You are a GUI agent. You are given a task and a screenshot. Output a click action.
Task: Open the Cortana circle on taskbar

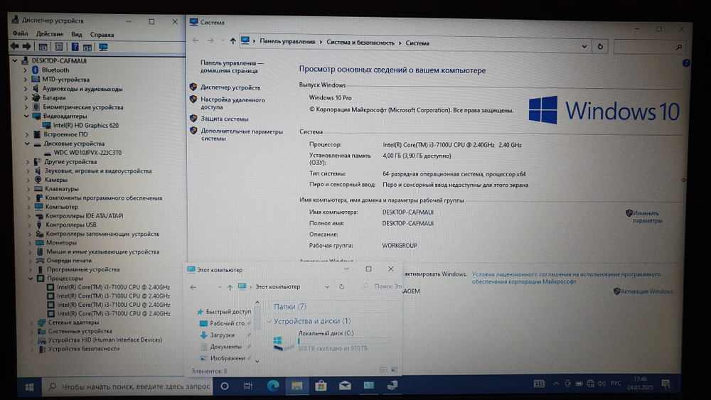(x=225, y=386)
